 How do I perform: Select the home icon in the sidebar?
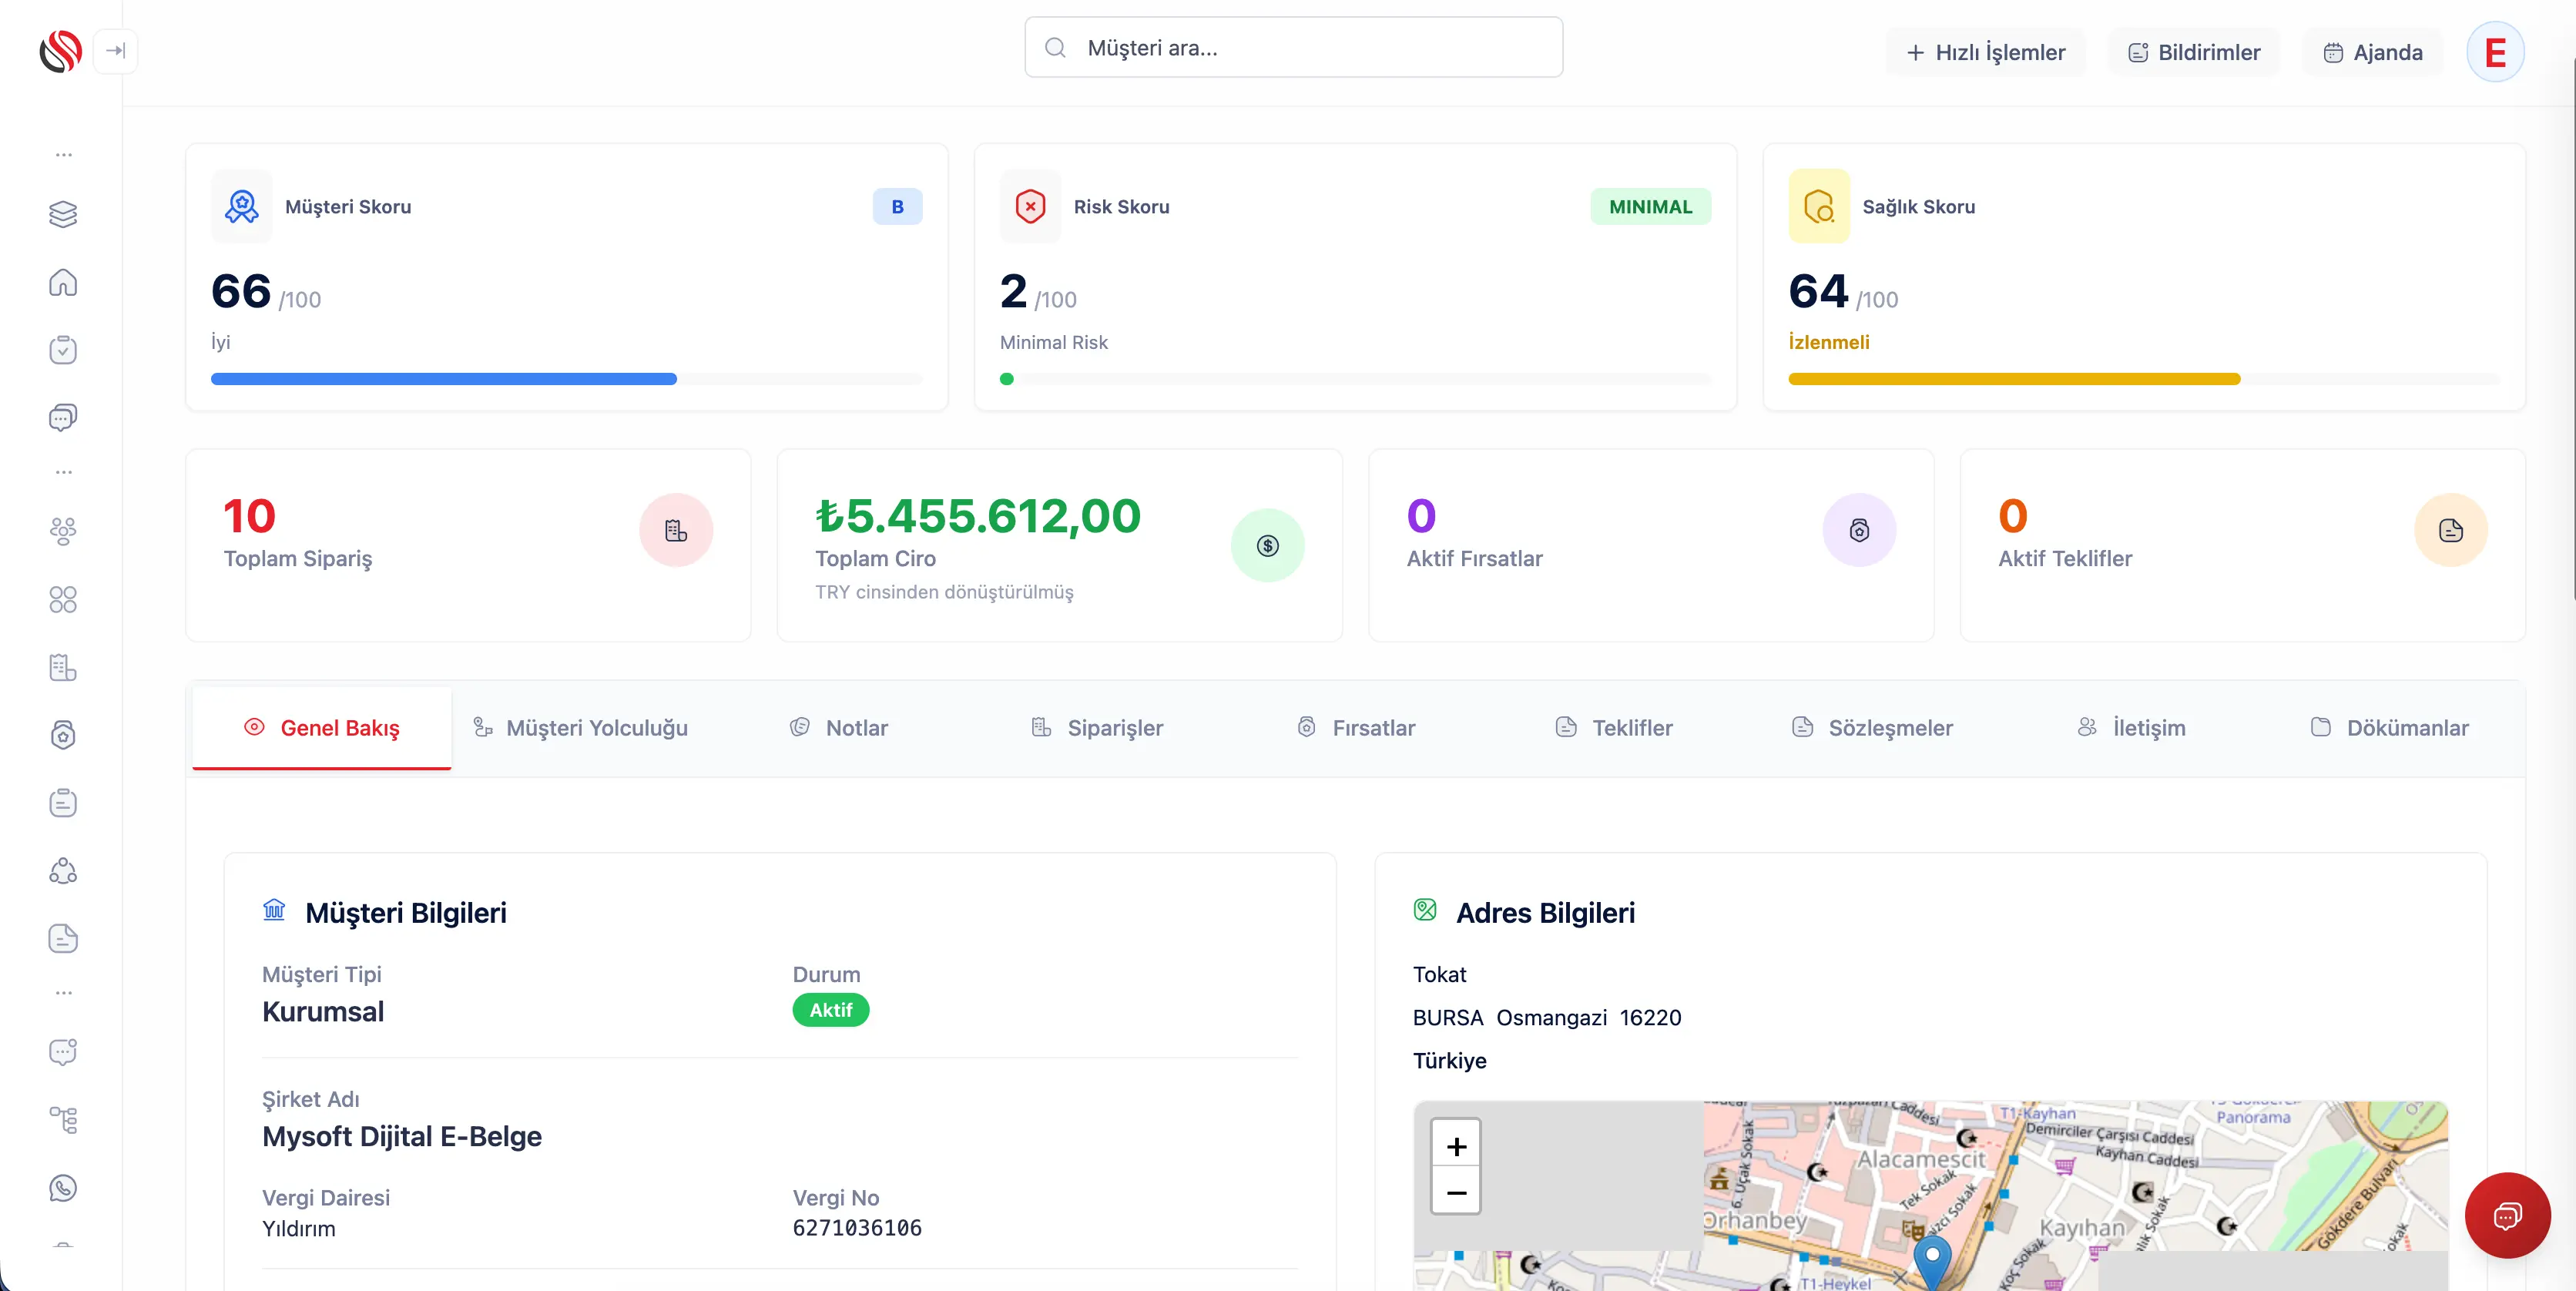63,283
